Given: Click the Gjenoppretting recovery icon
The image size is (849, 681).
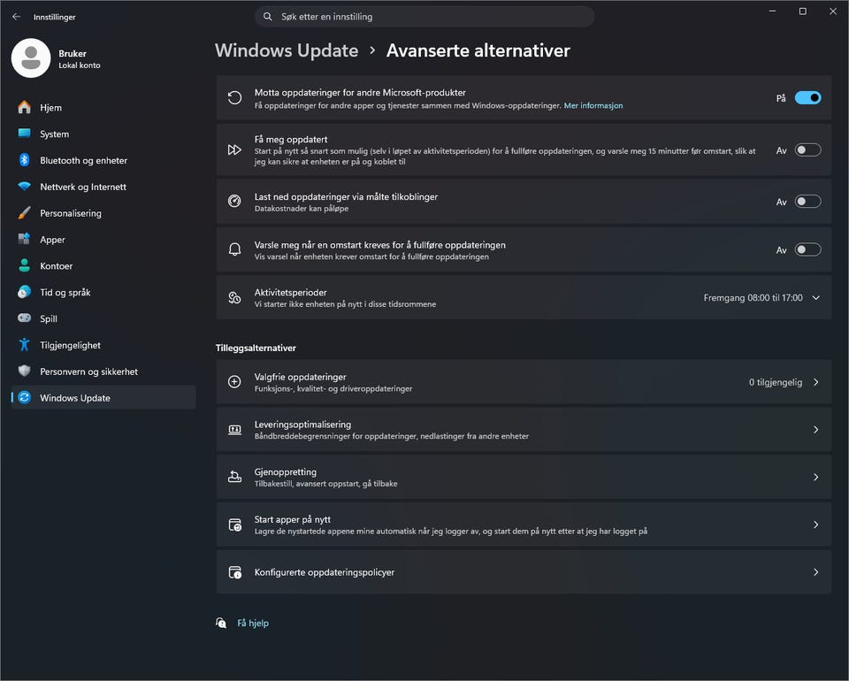Looking at the screenshot, I should [234, 477].
